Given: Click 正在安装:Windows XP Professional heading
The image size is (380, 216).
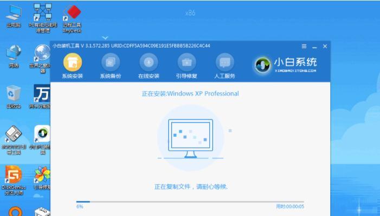Looking at the screenshot, I should (x=190, y=93).
